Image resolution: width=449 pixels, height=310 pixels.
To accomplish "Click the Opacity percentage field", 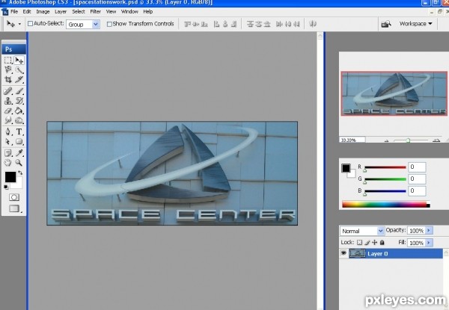I will (417, 231).
